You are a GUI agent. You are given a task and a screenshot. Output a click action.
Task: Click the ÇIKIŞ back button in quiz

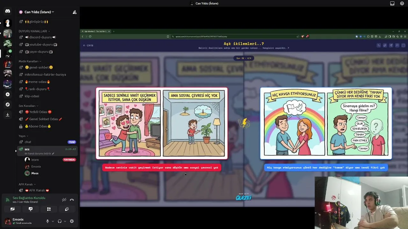[88, 45]
